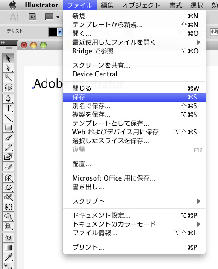Select the Free Transform tool
The image size is (218, 269).
point(8,207)
